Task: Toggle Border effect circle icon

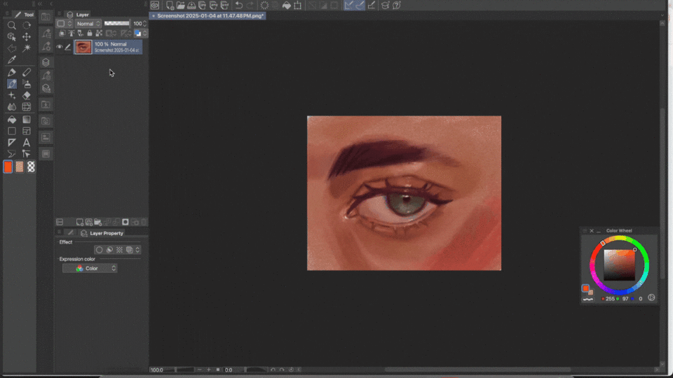Action: [99, 250]
